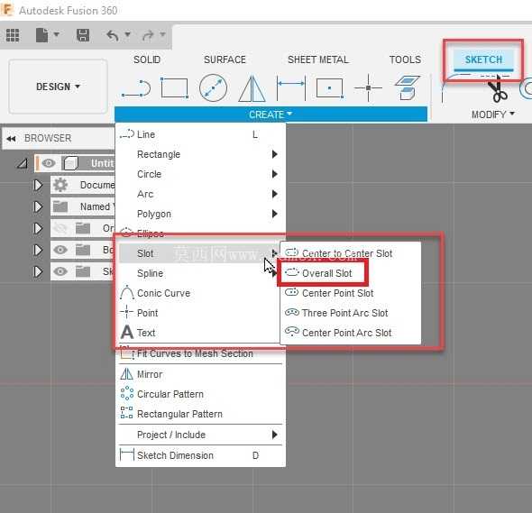The width and height of the screenshot is (532, 513).
Task: Click the Undo arrow icon
Action: [113, 35]
